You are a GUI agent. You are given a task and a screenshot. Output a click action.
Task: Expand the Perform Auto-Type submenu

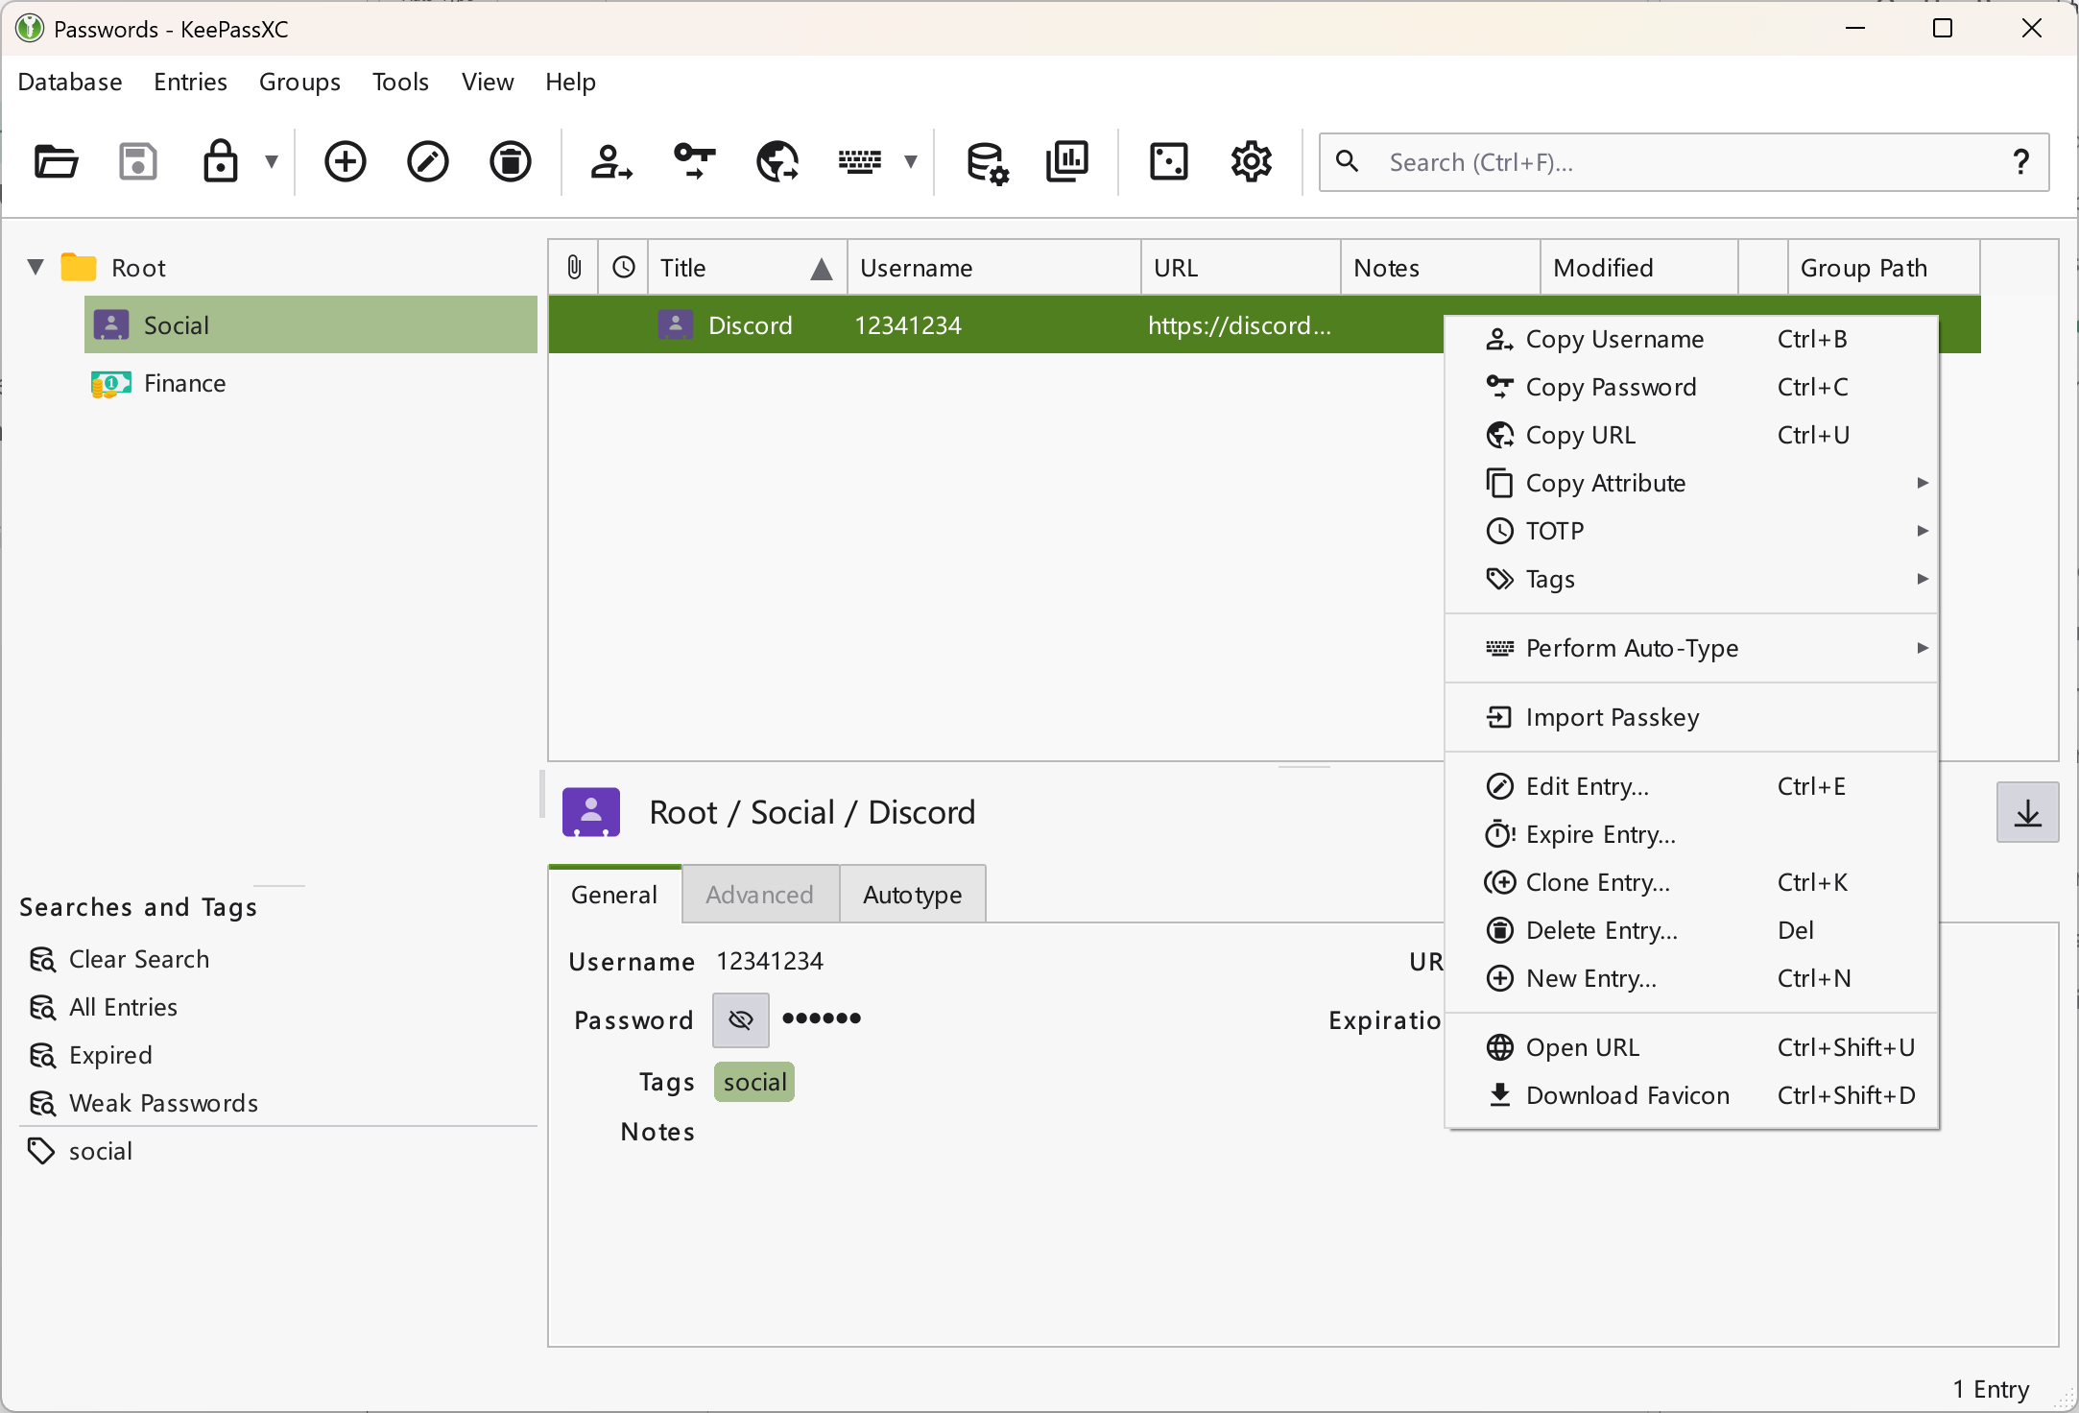coord(1691,648)
